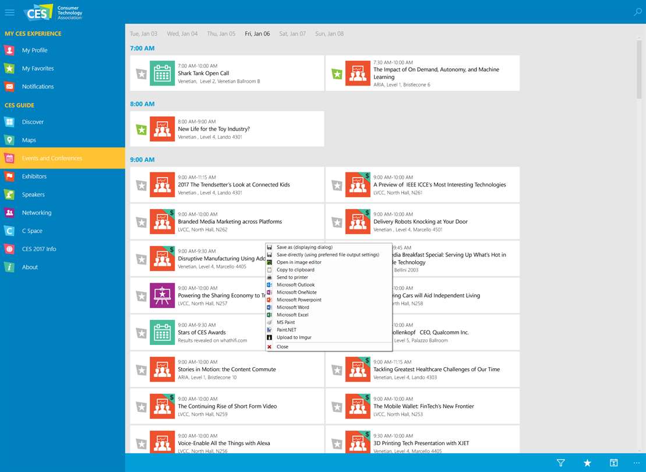The width and height of the screenshot is (646, 472).
Task: Favorite Shark Tank Open Call
Action: 142,74
